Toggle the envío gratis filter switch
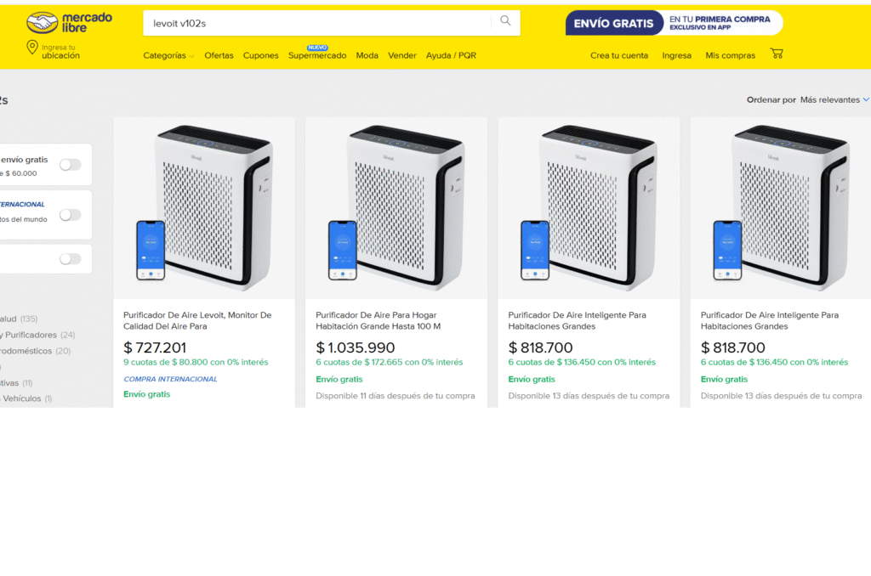 click(71, 165)
